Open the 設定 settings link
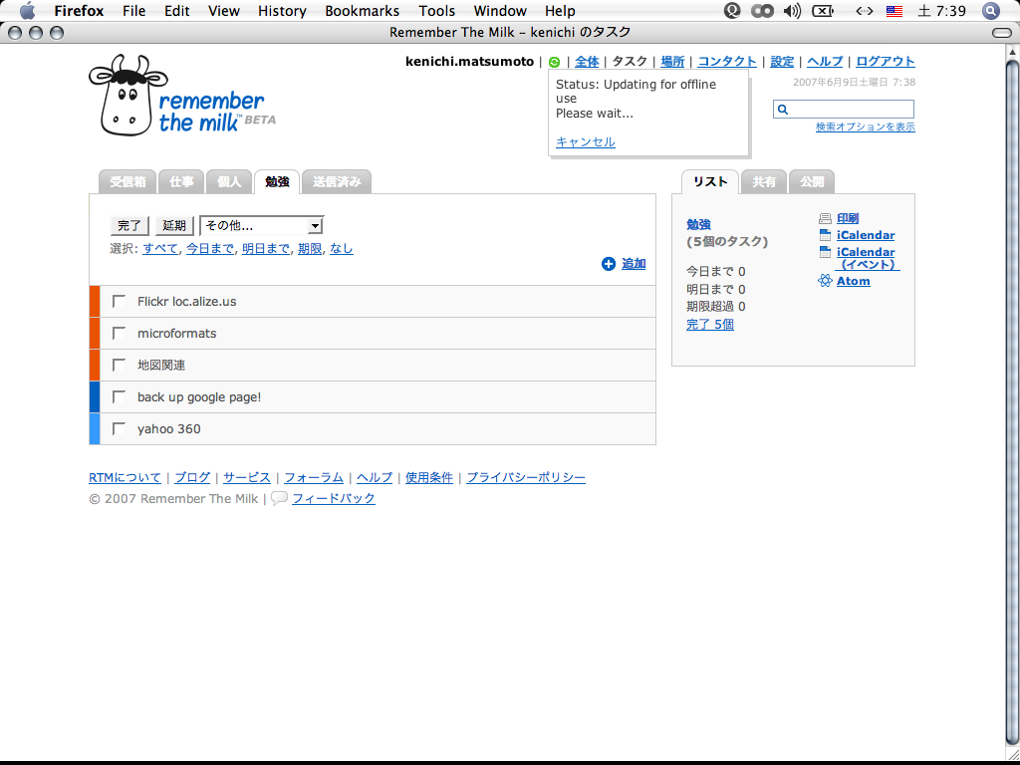The height and width of the screenshot is (765, 1020). coord(782,61)
